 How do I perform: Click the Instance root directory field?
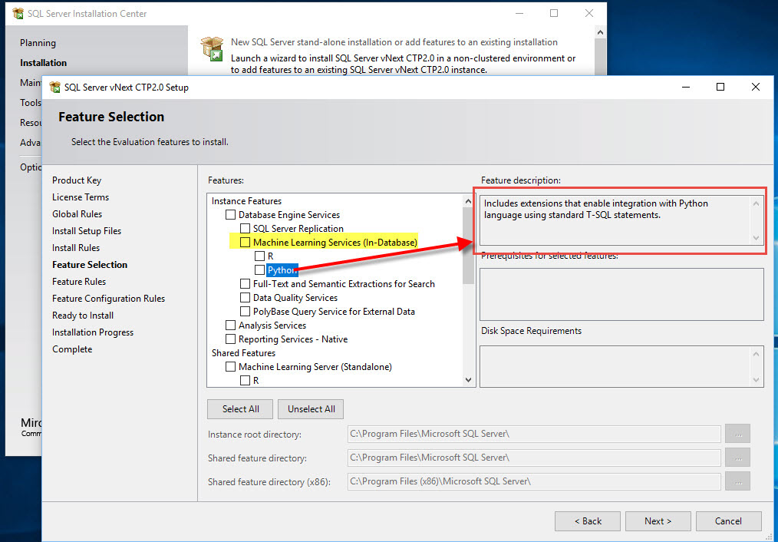click(534, 434)
